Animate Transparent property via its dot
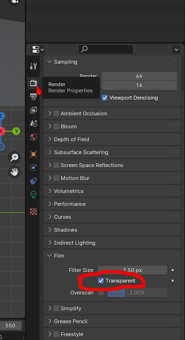This screenshot has height=340, width=185. click(173, 281)
